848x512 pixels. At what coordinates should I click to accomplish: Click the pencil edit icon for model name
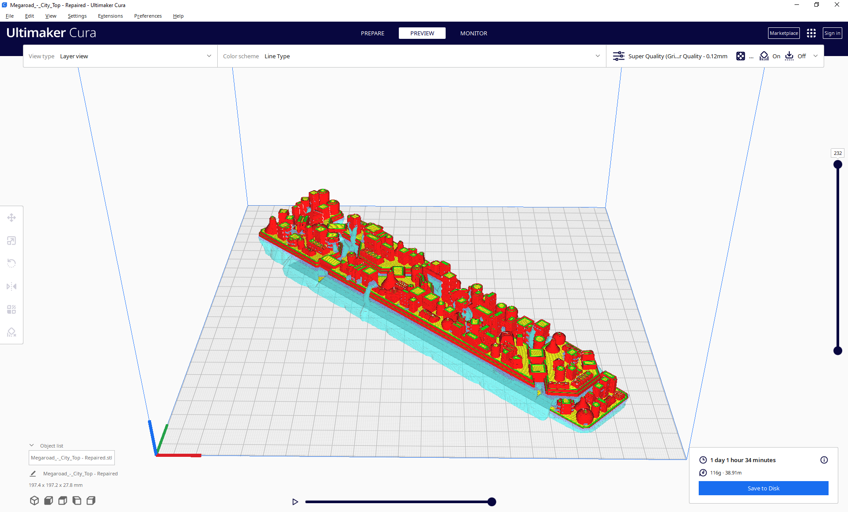point(33,474)
